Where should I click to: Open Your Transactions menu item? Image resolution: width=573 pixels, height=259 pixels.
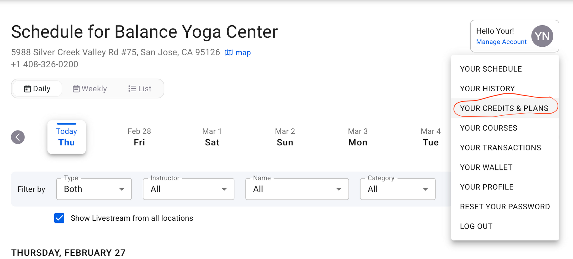click(x=505, y=147)
